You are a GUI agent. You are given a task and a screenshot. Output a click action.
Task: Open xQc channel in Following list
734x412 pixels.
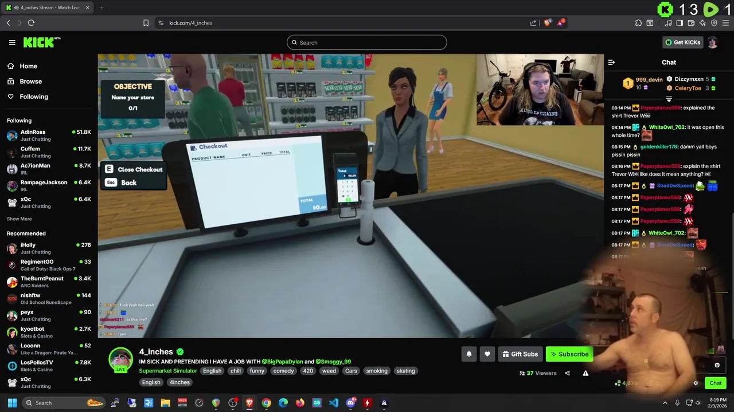click(49, 202)
